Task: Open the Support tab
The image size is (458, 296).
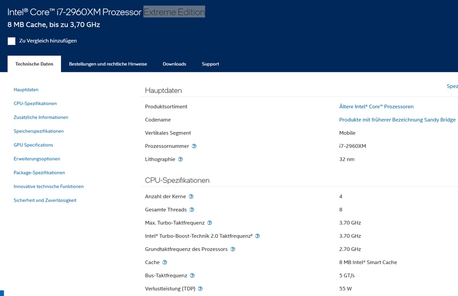Action: tap(210, 63)
